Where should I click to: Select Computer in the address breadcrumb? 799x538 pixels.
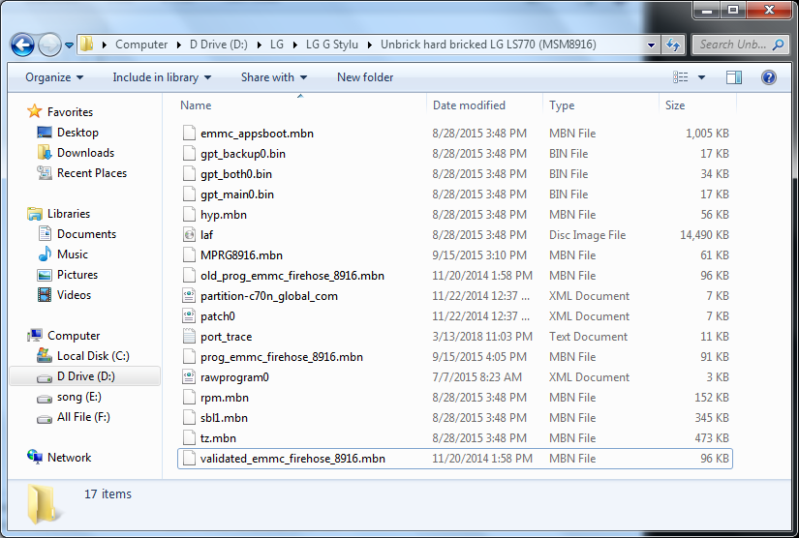(x=141, y=45)
